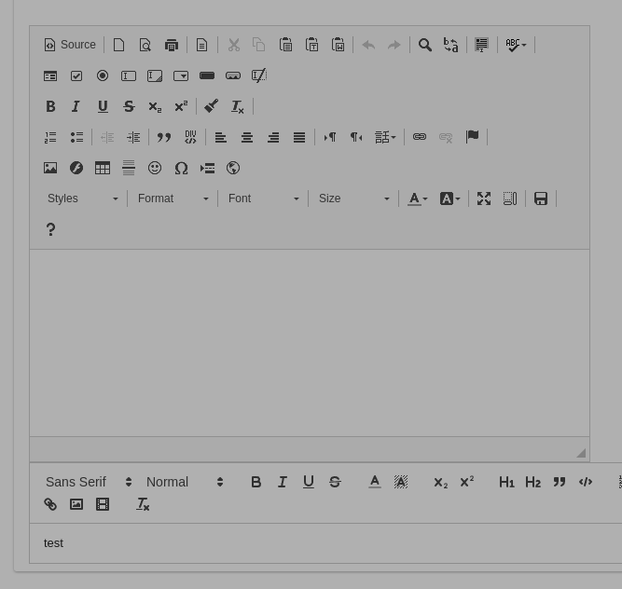
Task: Click the text area containing "test"
Action: click(325, 543)
